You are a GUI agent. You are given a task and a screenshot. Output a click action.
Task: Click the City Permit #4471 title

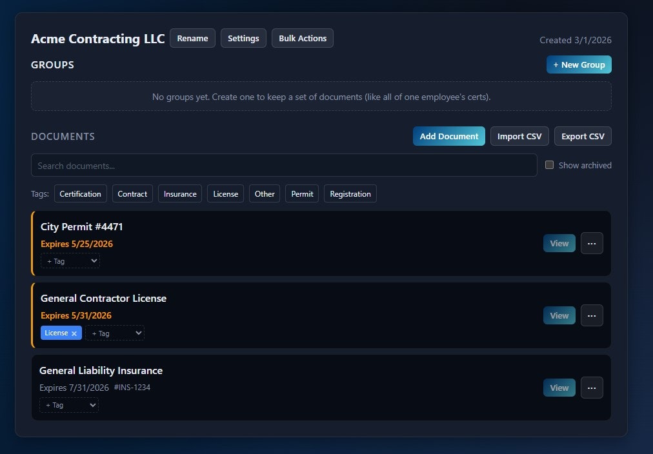pyautogui.click(x=81, y=227)
